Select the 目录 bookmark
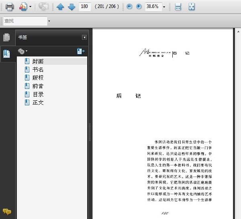 [x=38, y=94]
